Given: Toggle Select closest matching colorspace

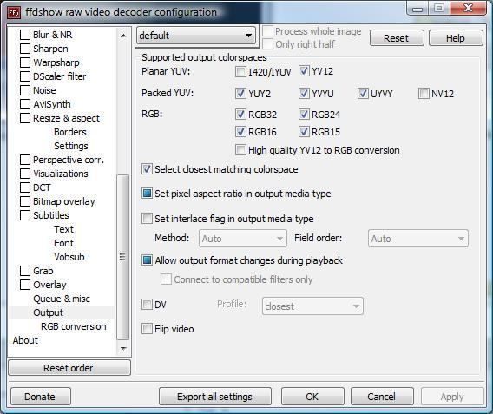Looking at the screenshot, I should [147, 169].
